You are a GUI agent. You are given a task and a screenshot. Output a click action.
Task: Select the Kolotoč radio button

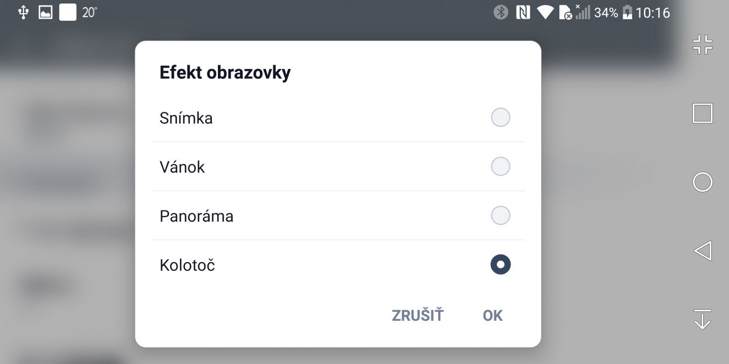(x=500, y=265)
